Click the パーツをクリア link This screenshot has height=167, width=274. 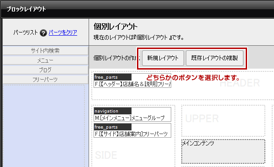(x=63, y=32)
